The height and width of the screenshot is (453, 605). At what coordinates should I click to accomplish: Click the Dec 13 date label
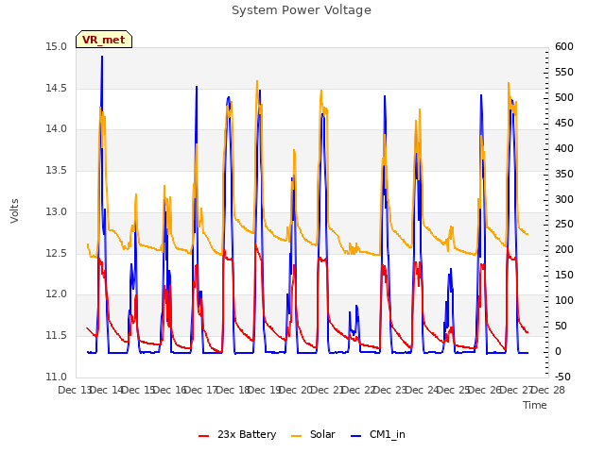click(x=75, y=390)
